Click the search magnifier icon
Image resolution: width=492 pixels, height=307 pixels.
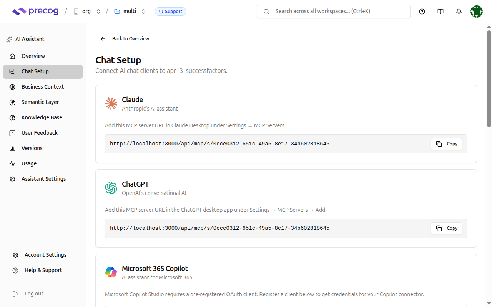point(266,12)
